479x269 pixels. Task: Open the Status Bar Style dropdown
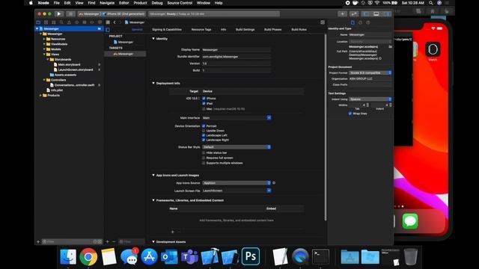pos(237,147)
